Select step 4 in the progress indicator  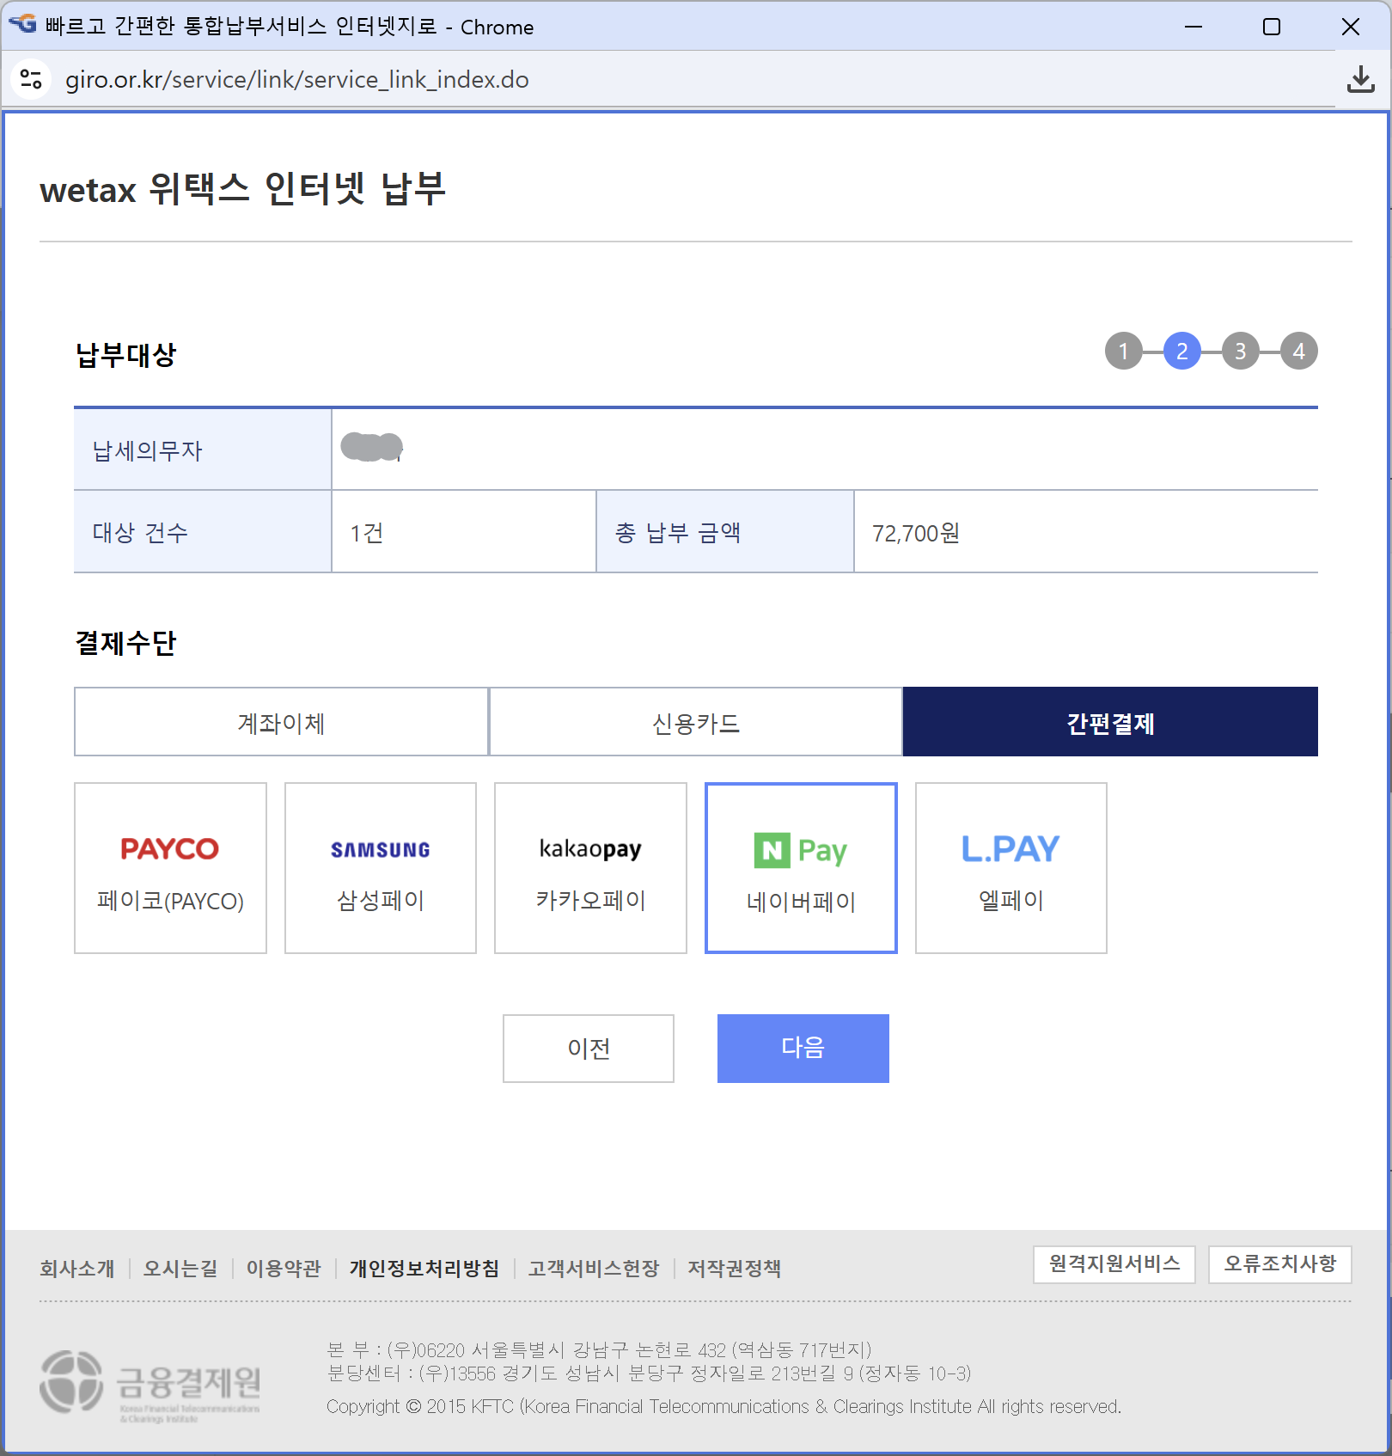point(1298,351)
